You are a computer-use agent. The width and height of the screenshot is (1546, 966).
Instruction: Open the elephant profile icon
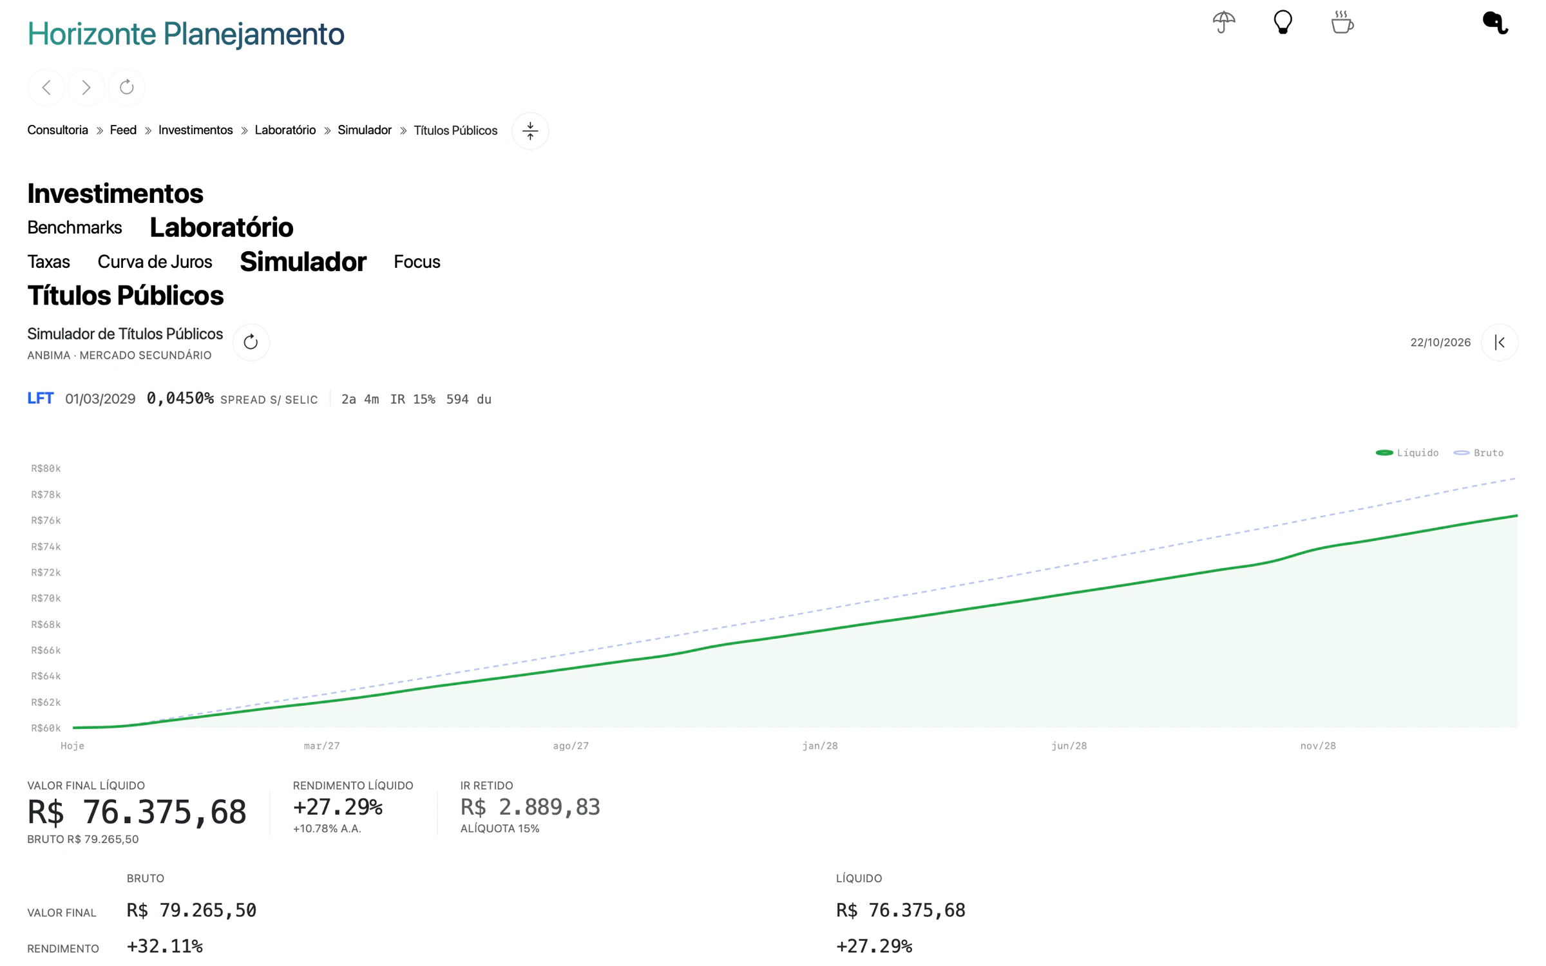(1495, 23)
